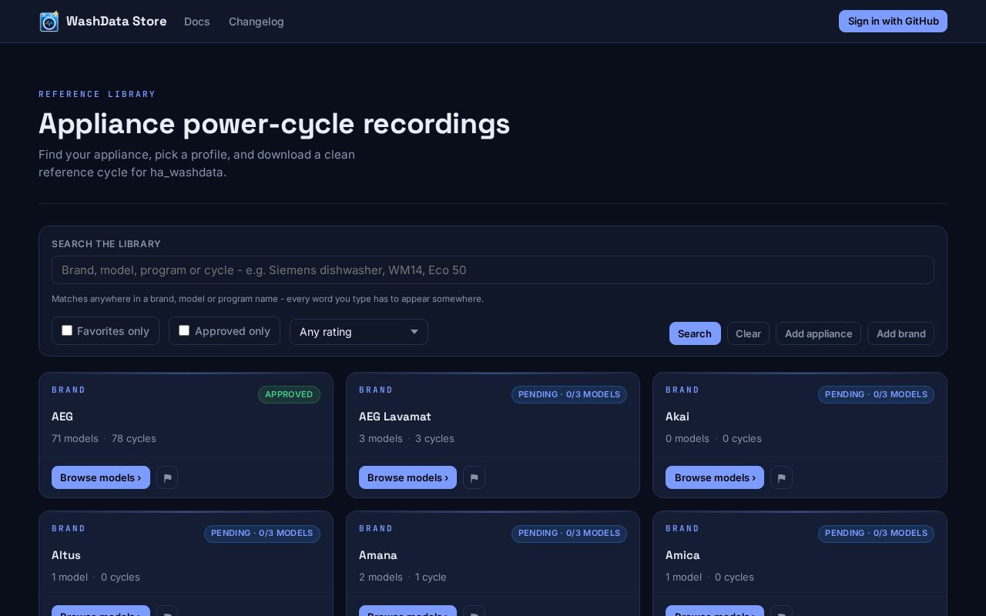The width and height of the screenshot is (986, 616).
Task: Flag the Akai brand card
Action: [x=781, y=477]
